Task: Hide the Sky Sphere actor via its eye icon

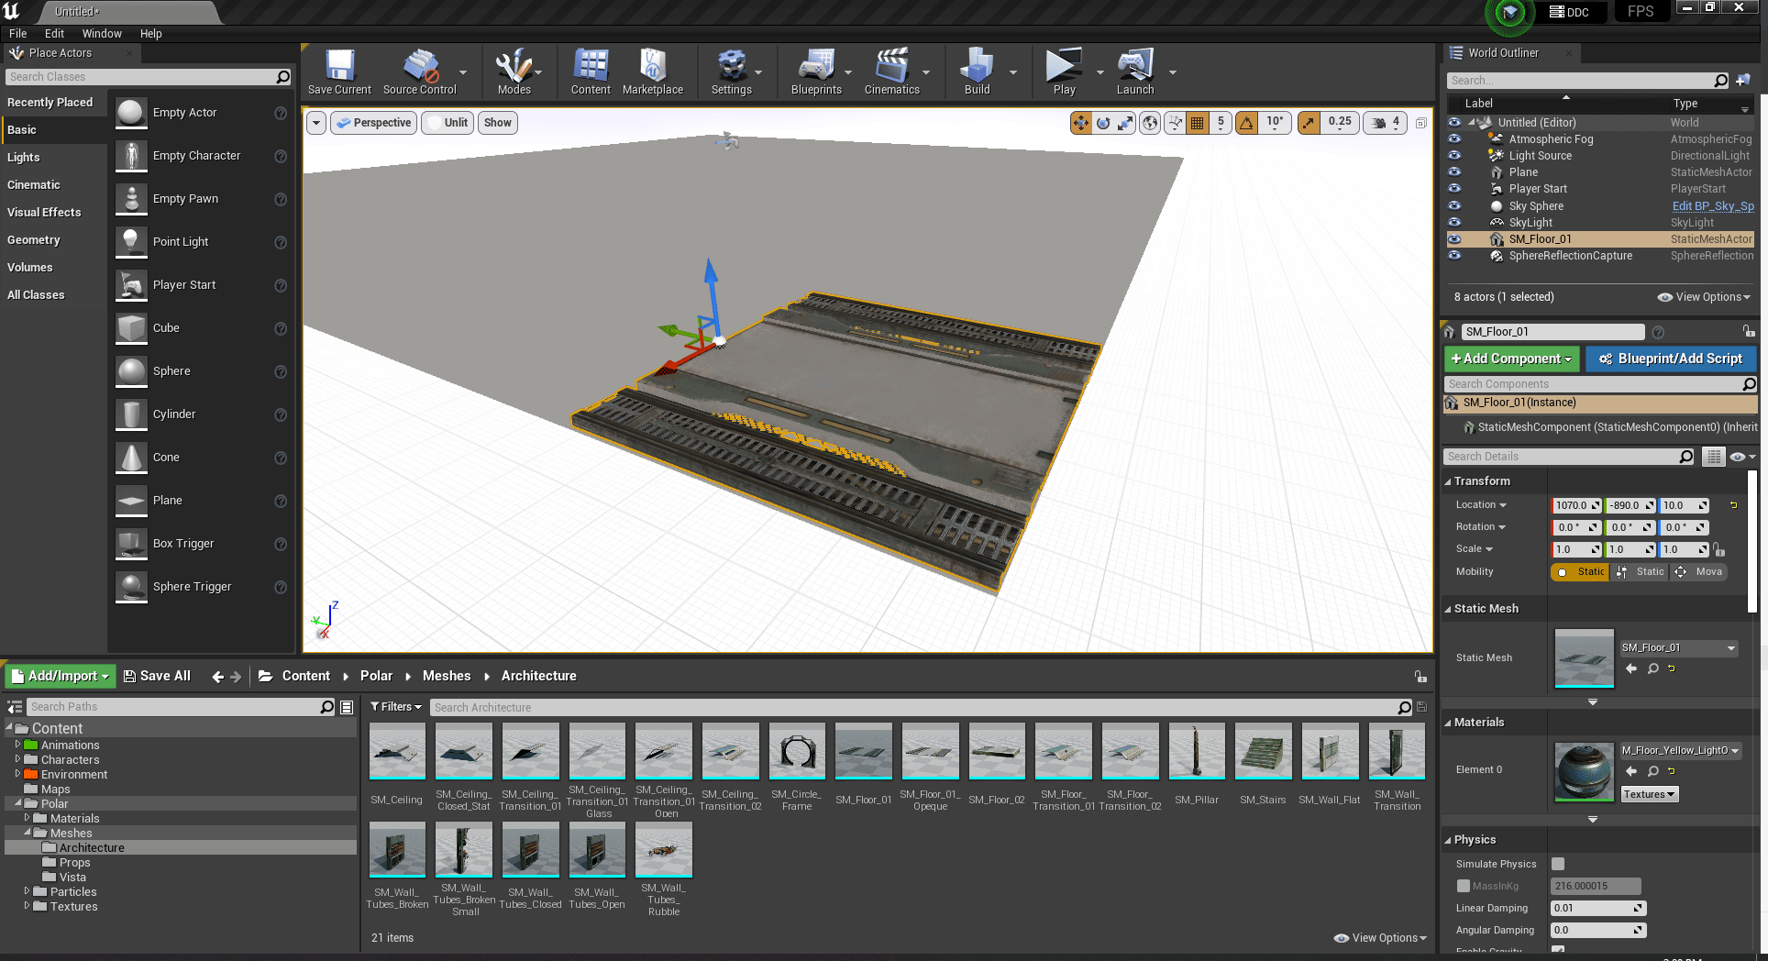Action: (x=1454, y=205)
